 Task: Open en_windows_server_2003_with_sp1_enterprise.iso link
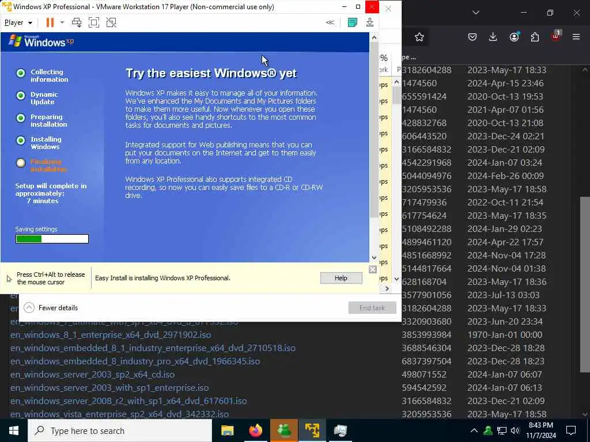109,387
